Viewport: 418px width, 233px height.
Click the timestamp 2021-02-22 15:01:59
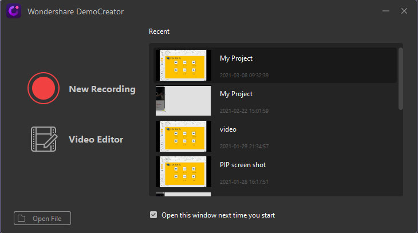coord(244,111)
